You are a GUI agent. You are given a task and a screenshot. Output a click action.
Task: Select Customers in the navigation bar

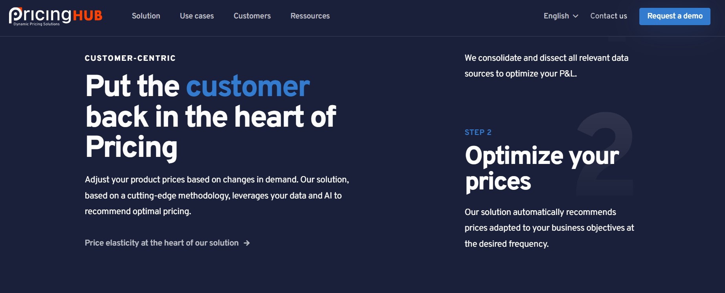click(x=252, y=16)
